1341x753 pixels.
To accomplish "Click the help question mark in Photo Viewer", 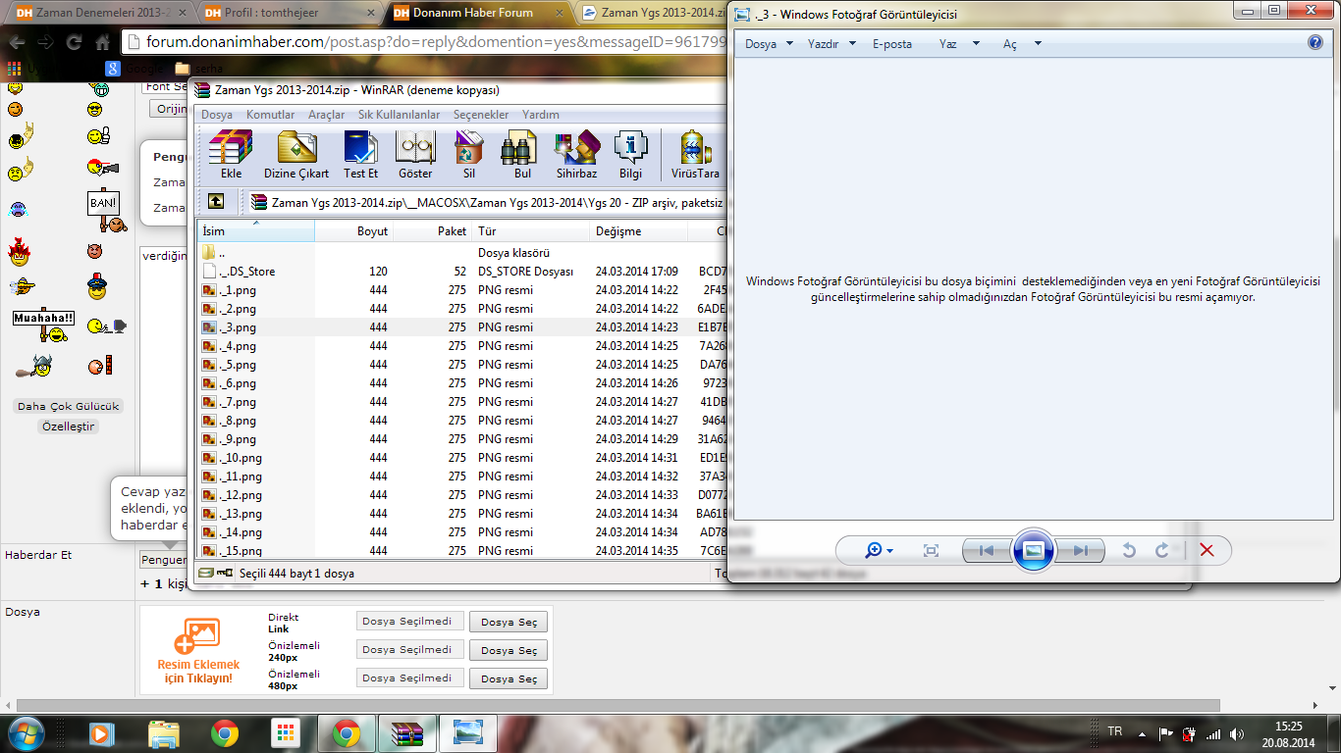I will click(x=1315, y=43).
